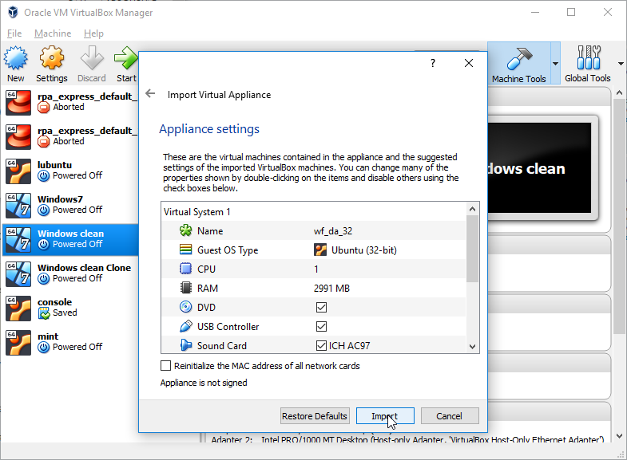This screenshot has width=627, height=460.
Task: Click the Sound Card speaker icon
Action: (185, 345)
